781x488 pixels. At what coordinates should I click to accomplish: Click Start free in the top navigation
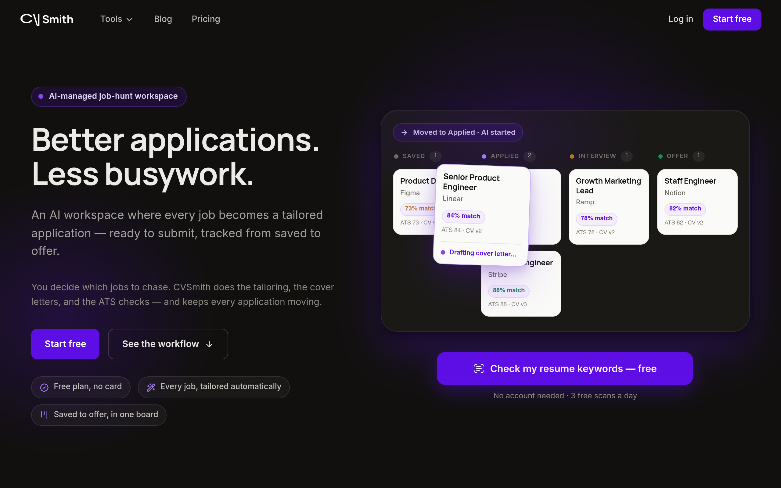[x=732, y=19]
